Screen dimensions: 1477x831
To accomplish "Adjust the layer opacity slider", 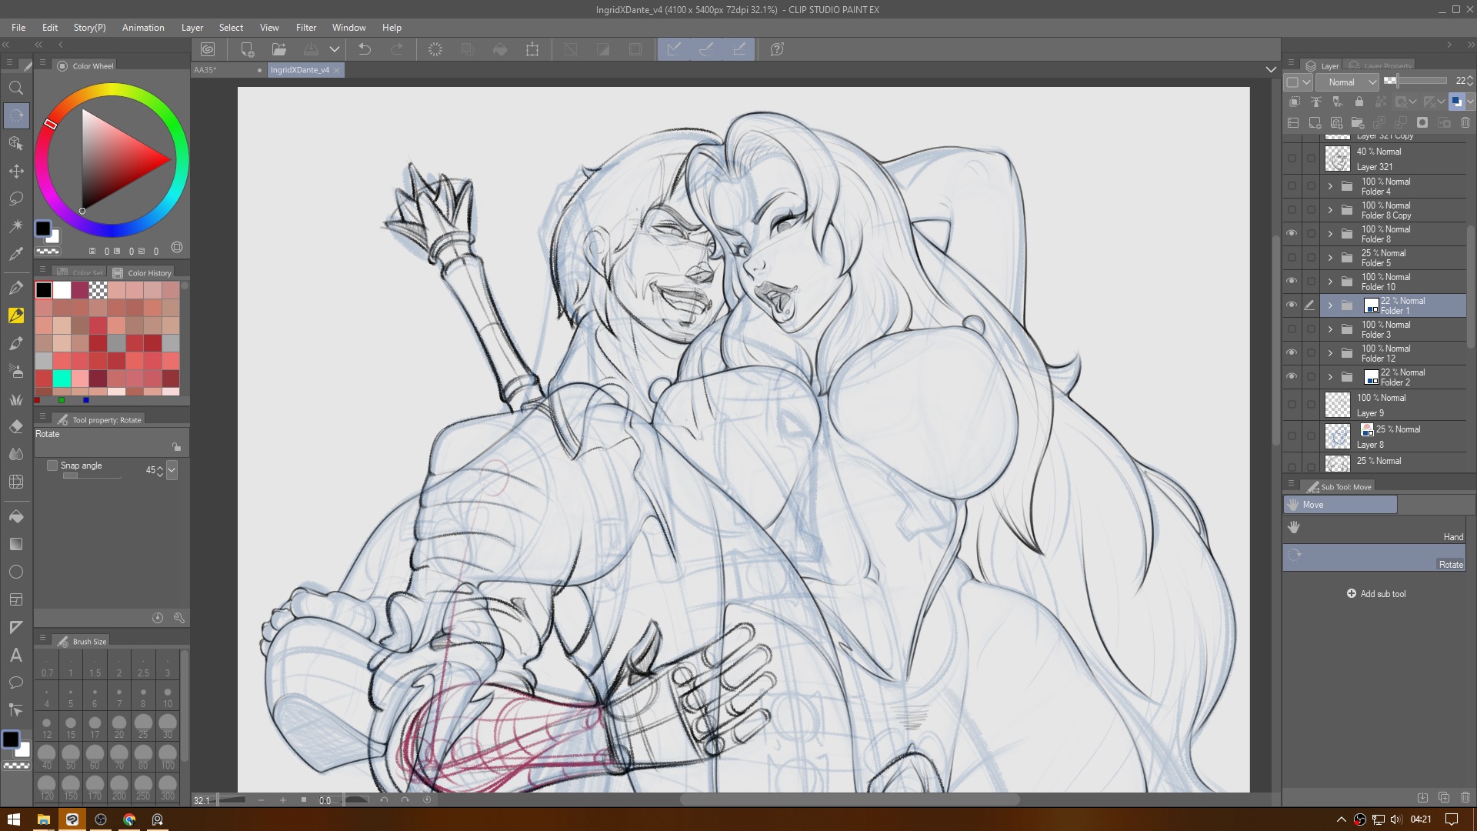I will (1415, 81).
